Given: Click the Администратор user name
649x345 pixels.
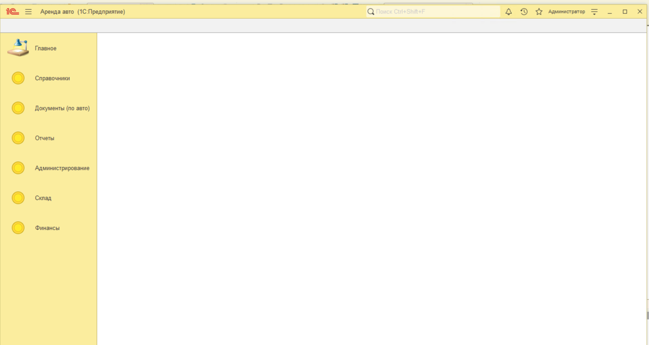Looking at the screenshot, I should click(566, 12).
